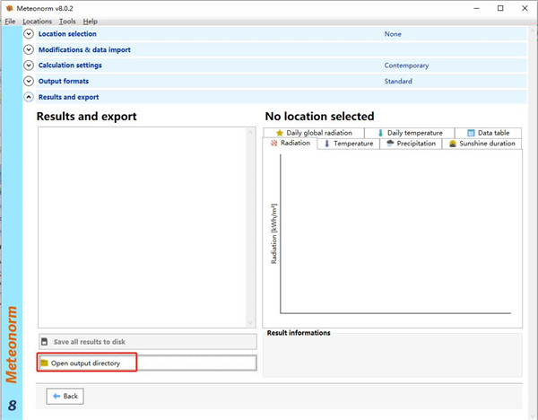This screenshot has height=420, width=538.
Task: Open the File menu
Action: click(x=10, y=21)
